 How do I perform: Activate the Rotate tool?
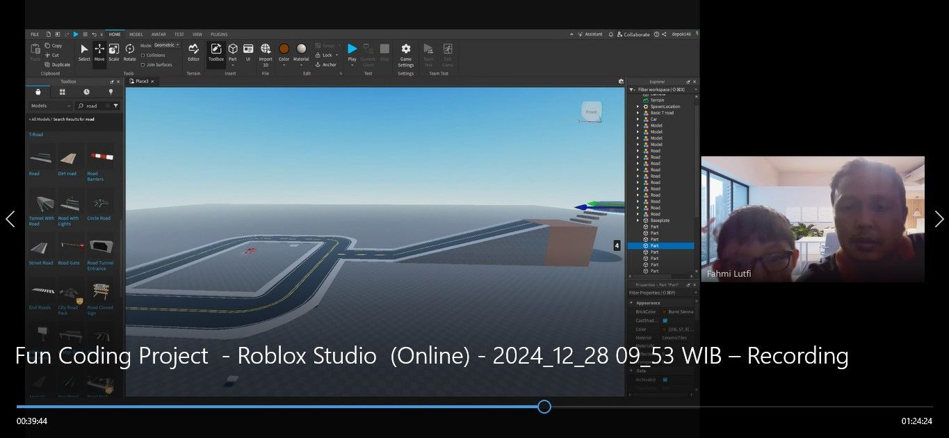[130, 52]
